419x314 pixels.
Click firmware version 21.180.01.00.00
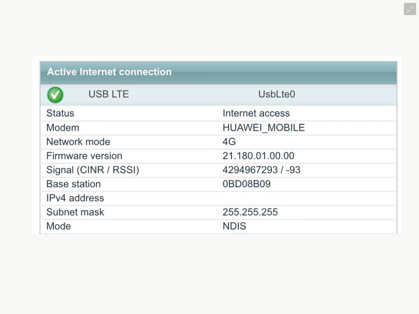click(258, 156)
